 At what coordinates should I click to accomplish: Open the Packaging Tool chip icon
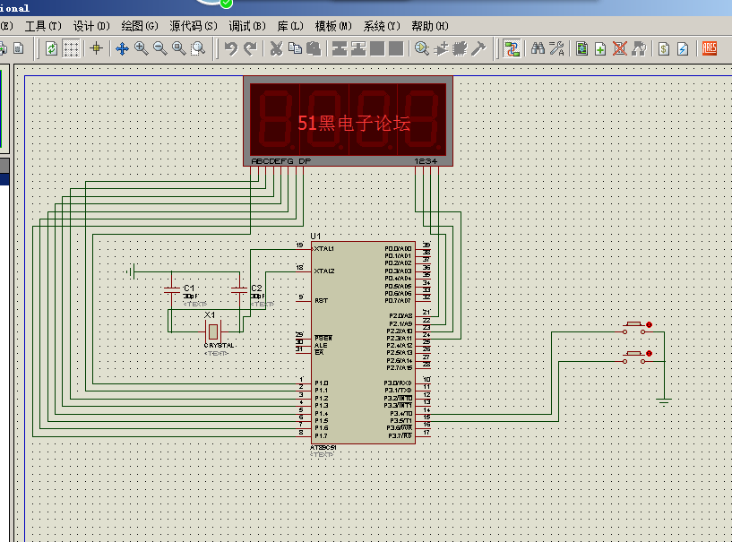tap(460, 48)
